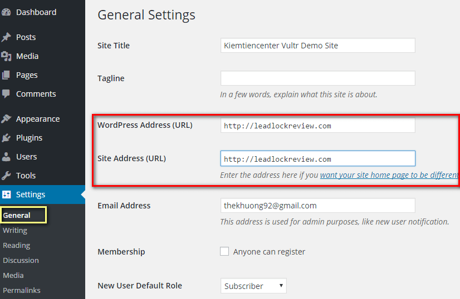Click the Settings sliders icon
This screenshot has height=299, width=460.
(6, 194)
